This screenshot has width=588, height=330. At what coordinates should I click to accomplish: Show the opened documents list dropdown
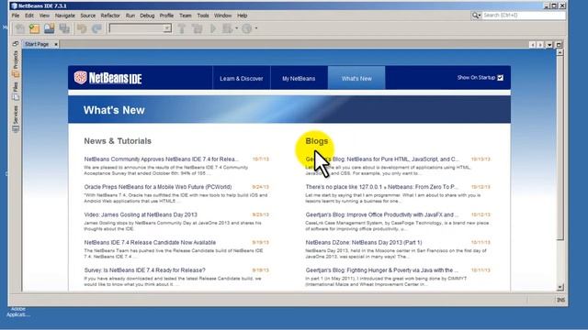(x=549, y=45)
